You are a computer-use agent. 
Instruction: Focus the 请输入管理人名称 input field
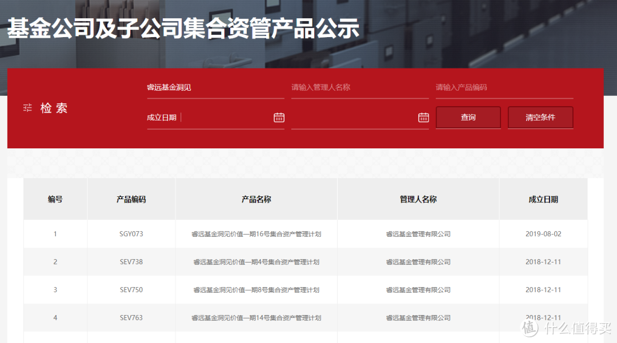360,88
